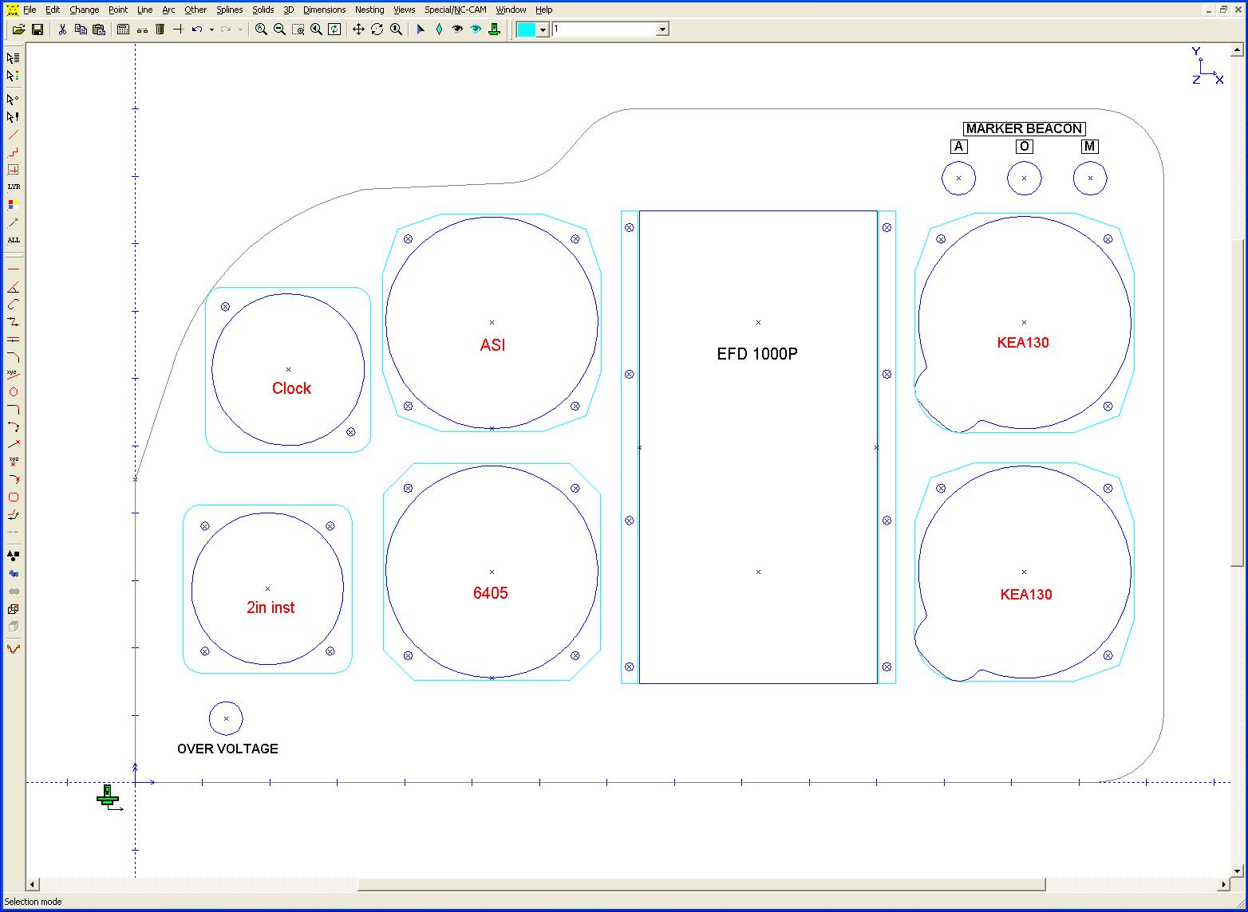Click the boxed 'A' marker label
The width and height of the screenshot is (1248, 912).
pyautogui.click(x=959, y=147)
